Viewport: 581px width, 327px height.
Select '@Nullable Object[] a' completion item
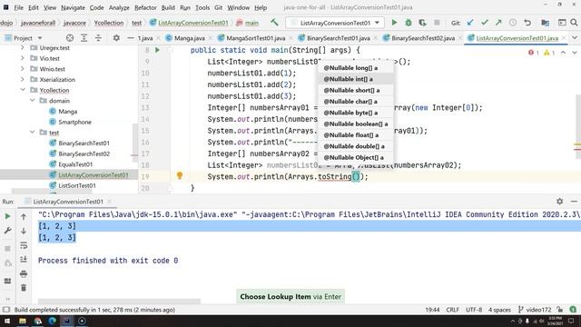pyautogui.click(x=356, y=157)
